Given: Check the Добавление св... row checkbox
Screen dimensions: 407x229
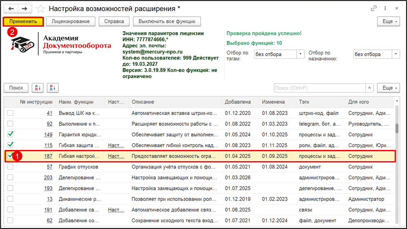Looking at the screenshot, I should (10, 209).
